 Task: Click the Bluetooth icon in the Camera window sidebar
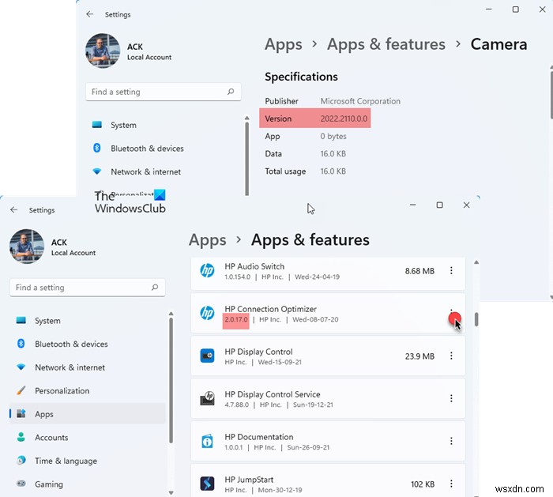tap(97, 148)
